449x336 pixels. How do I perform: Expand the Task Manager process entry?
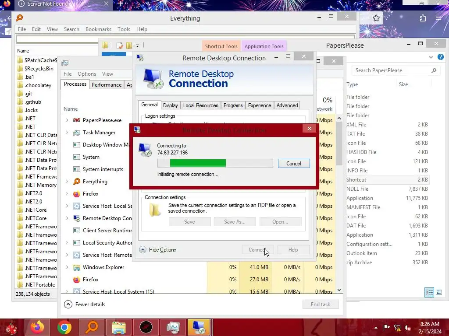67,133
